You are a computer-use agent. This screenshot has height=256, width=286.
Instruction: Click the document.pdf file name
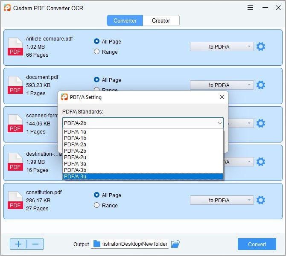click(42, 77)
